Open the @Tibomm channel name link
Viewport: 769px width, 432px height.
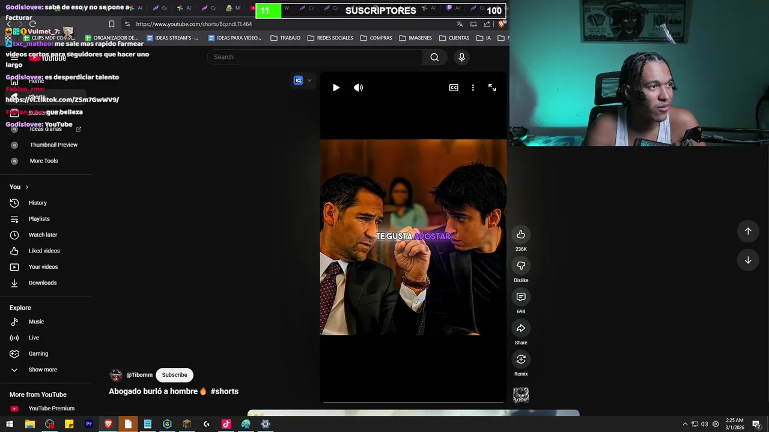coord(139,375)
